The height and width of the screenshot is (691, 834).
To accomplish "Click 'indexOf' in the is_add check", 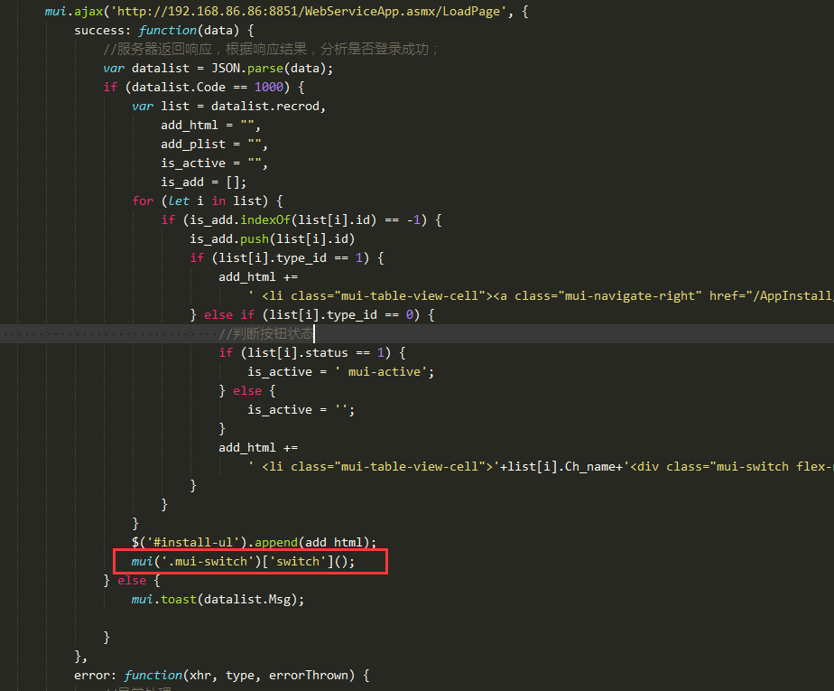I will pos(264,219).
